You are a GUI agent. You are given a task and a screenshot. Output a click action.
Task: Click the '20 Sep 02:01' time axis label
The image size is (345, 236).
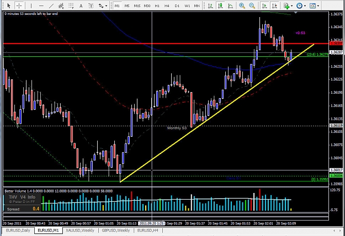pos(263,223)
